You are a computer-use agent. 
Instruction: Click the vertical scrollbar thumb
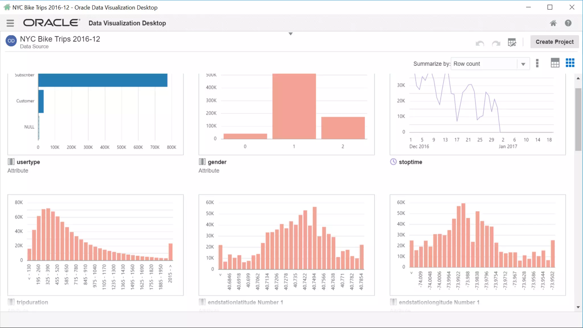[578, 120]
